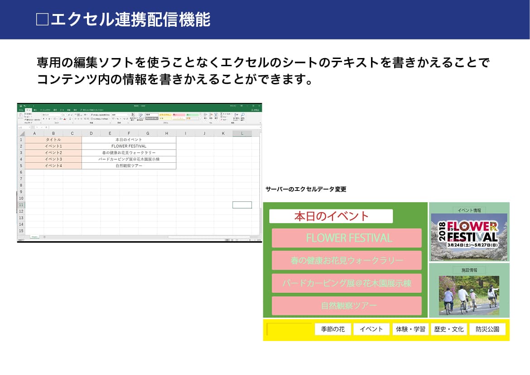This screenshot has height=375, width=530.
Task: Click the Save icon in Excel title bar
Action: pos(21,106)
